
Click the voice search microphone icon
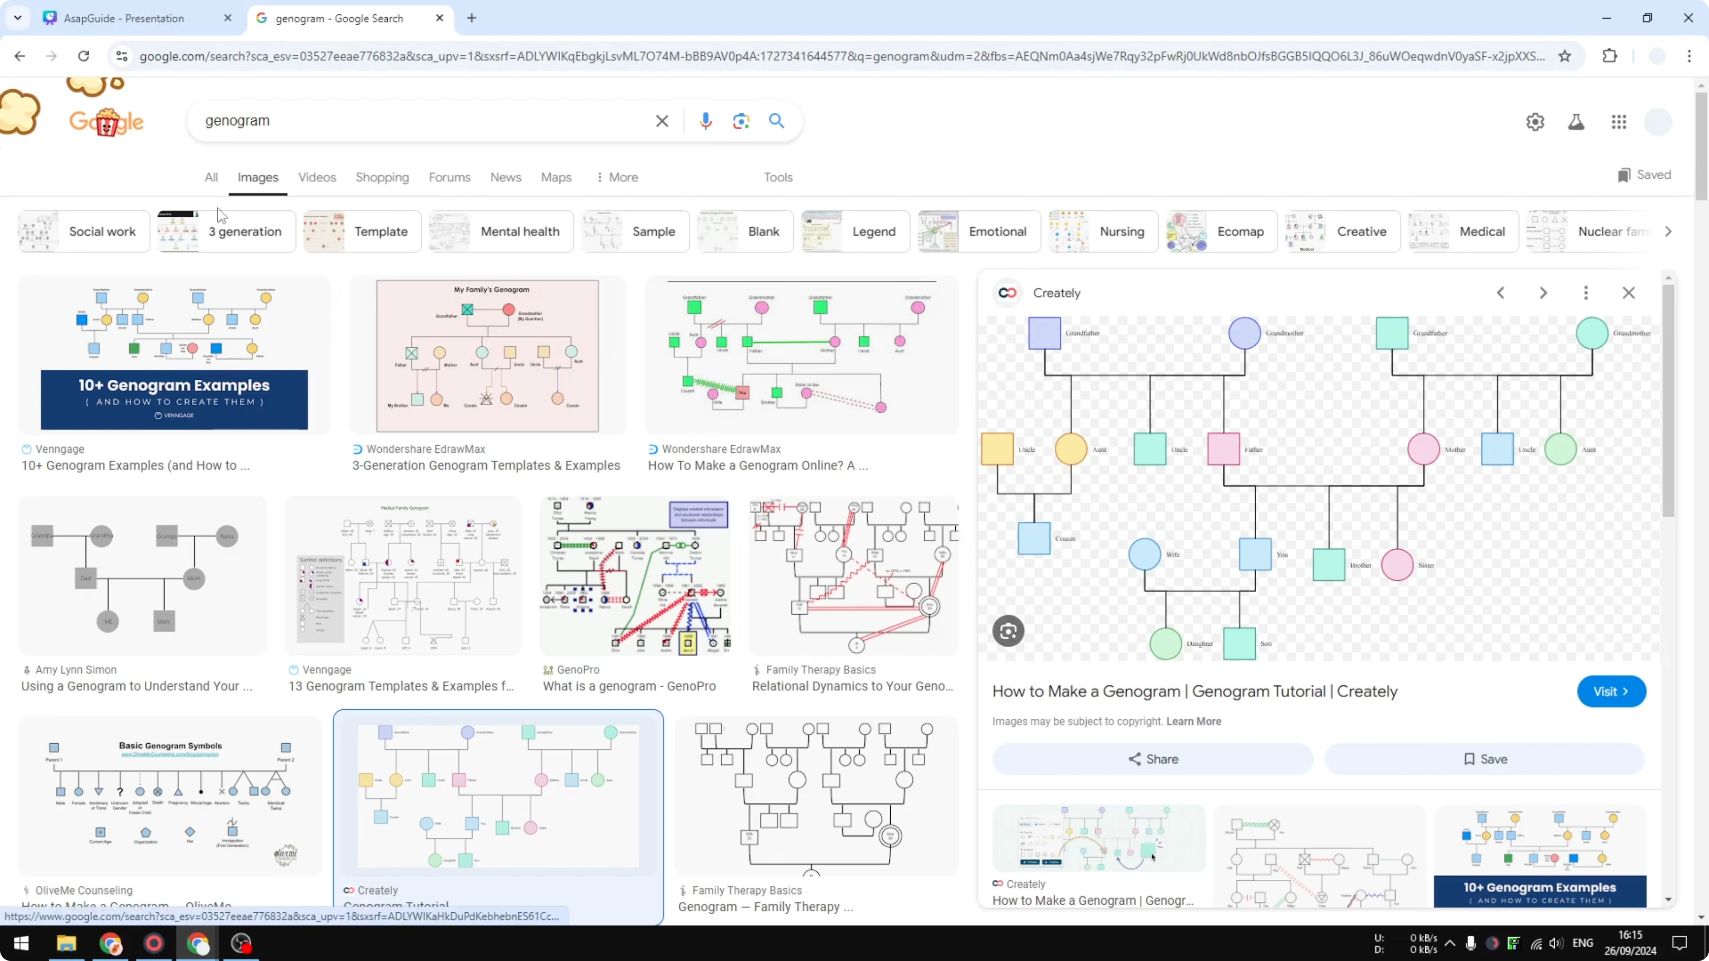(x=705, y=121)
